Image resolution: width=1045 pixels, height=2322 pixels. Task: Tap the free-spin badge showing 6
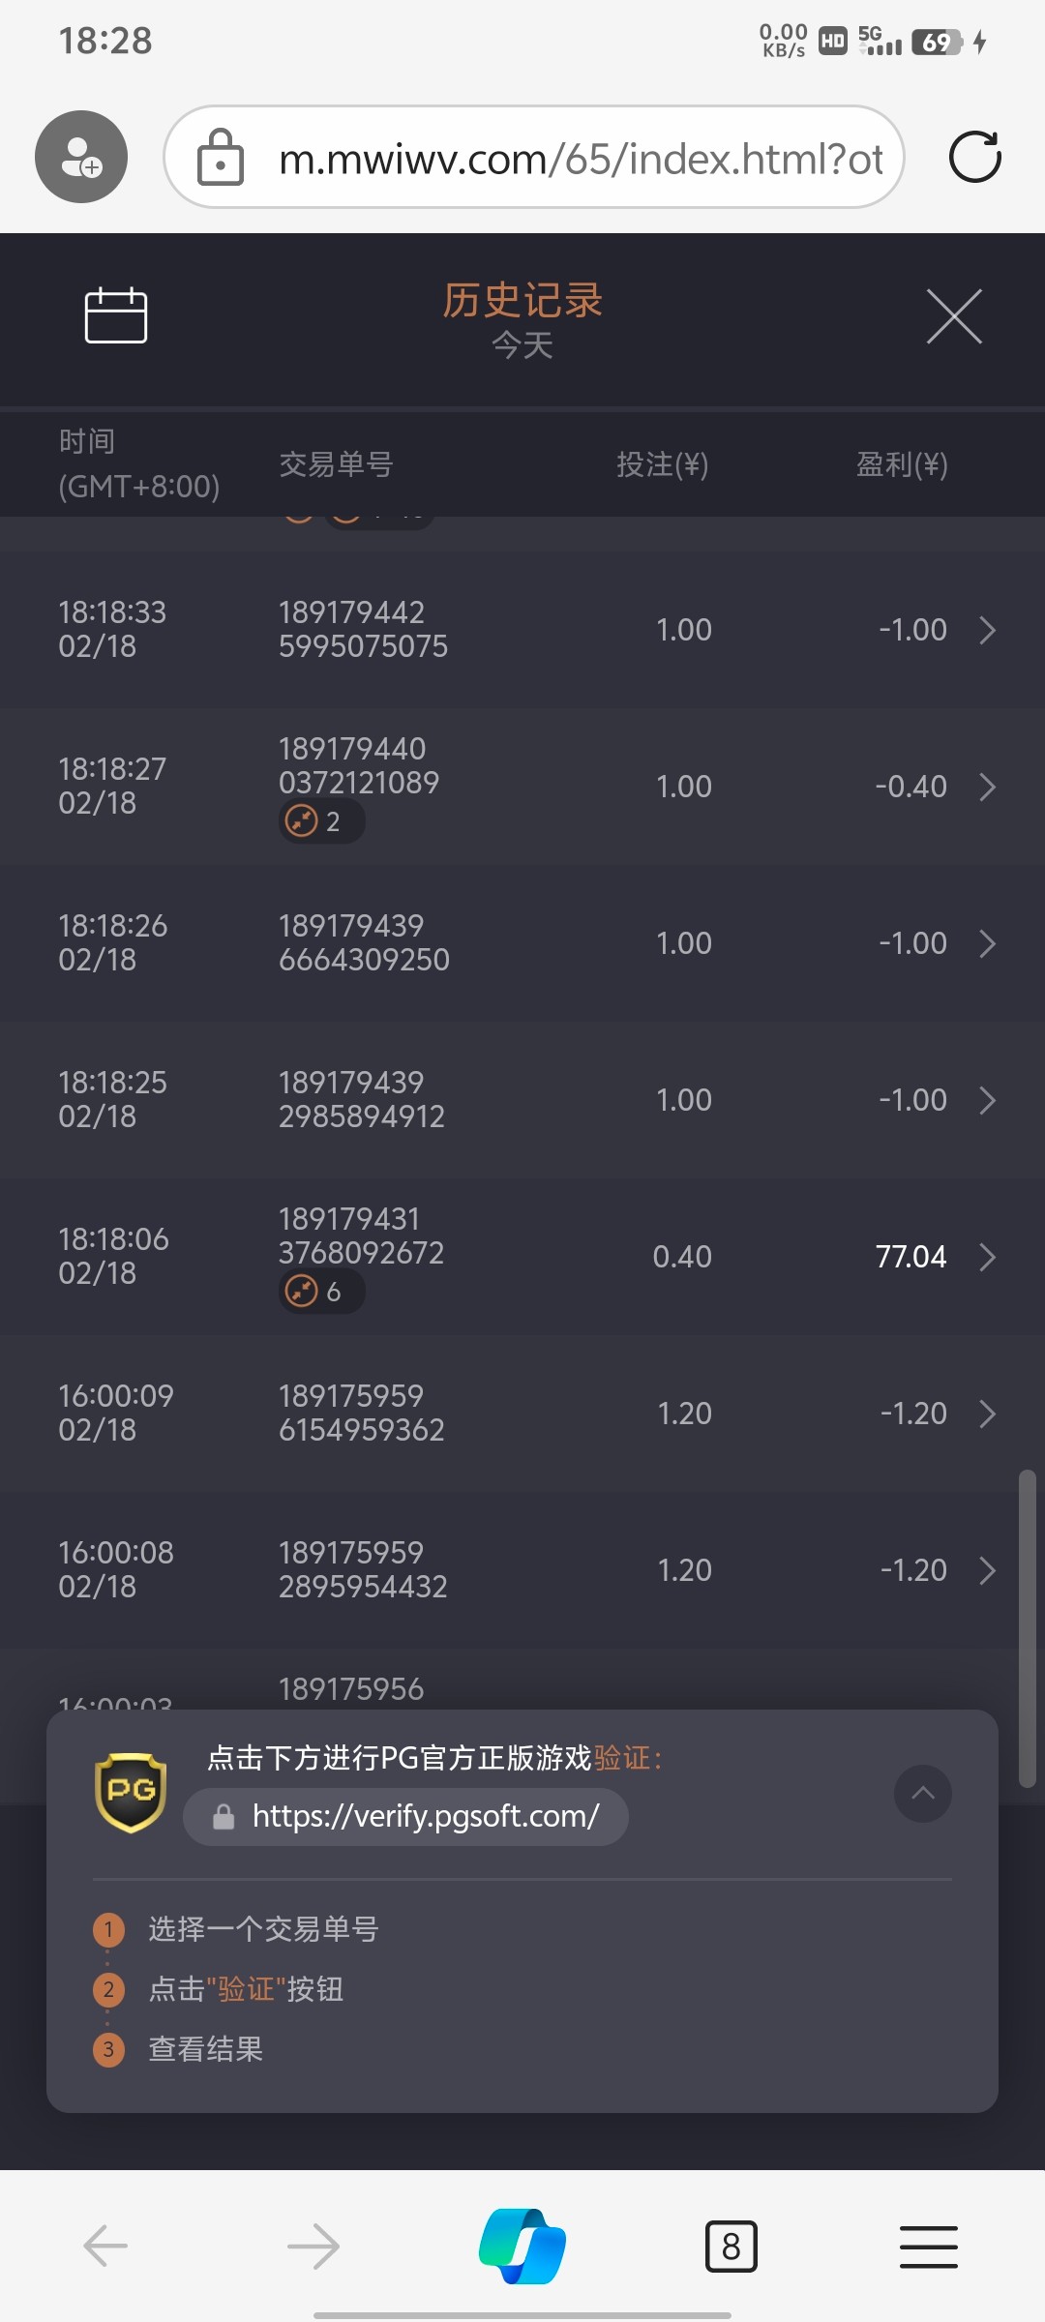coord(321,1292)
